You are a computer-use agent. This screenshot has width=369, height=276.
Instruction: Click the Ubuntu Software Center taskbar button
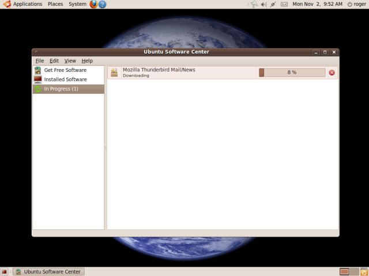click(48, 272)
